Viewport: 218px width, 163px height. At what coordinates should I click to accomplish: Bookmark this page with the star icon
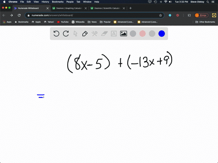(160, 15)
